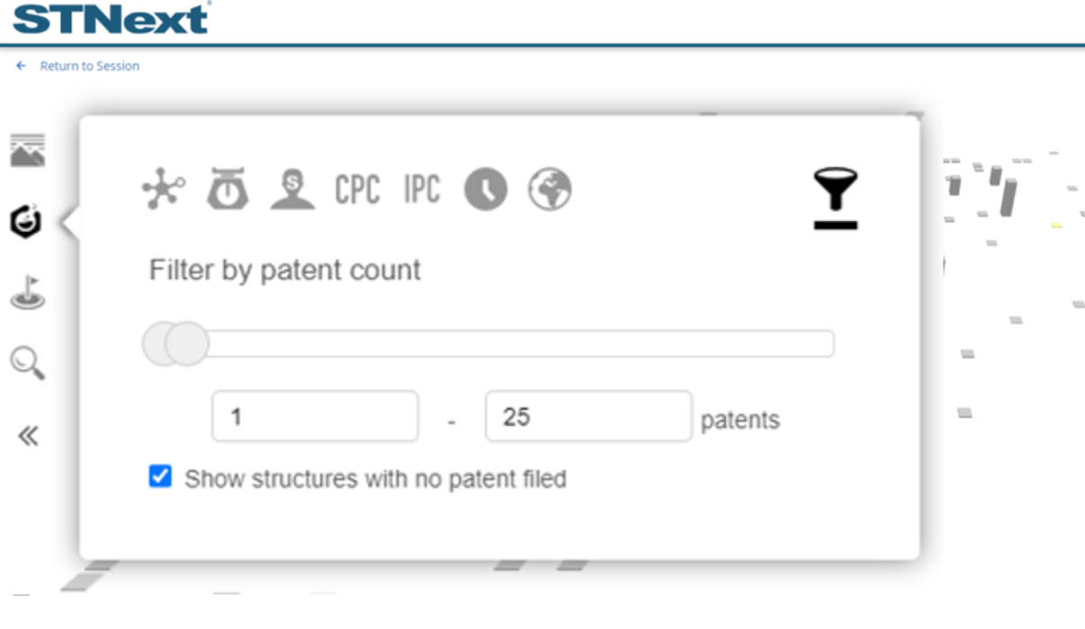Click the patent count slider track
The height and width of the screenshot is (629, 1085).
522,344
